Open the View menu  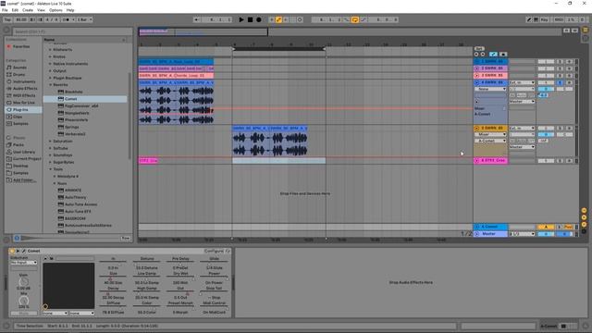pyautogui.click(x=41, y=10)
